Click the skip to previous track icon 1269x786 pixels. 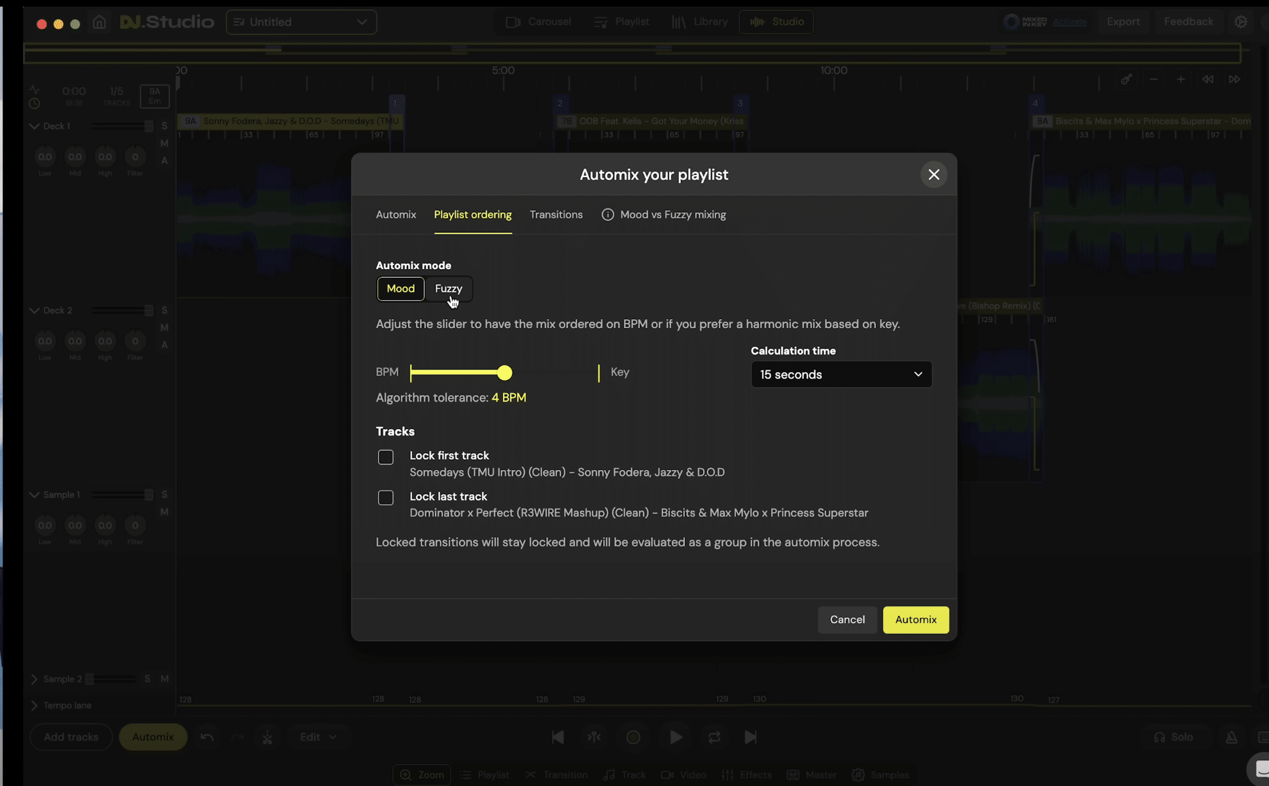558,737
